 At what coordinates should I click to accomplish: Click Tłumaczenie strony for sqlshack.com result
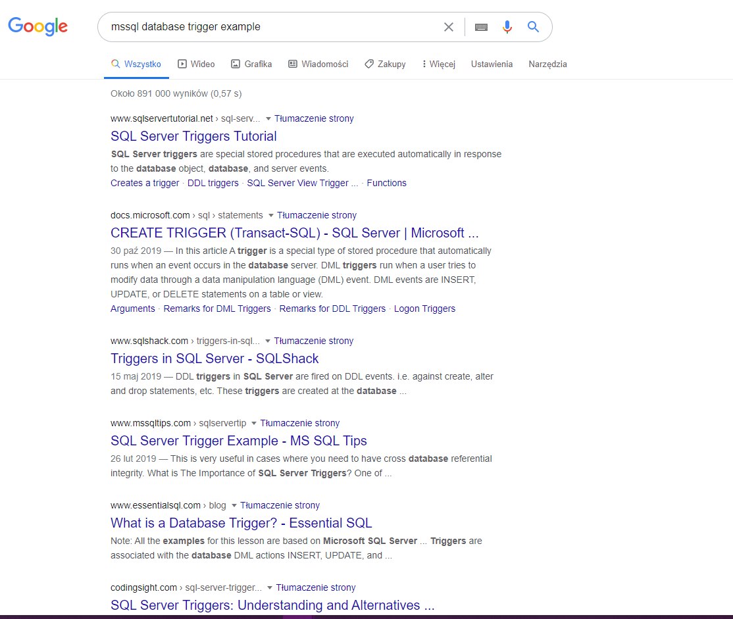[314, 341]
